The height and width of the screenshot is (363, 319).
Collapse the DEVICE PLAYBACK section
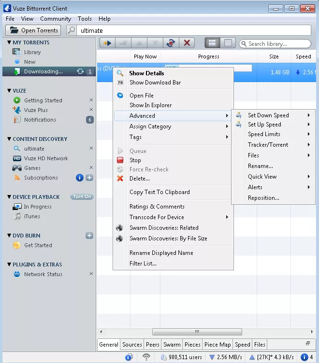9,197
